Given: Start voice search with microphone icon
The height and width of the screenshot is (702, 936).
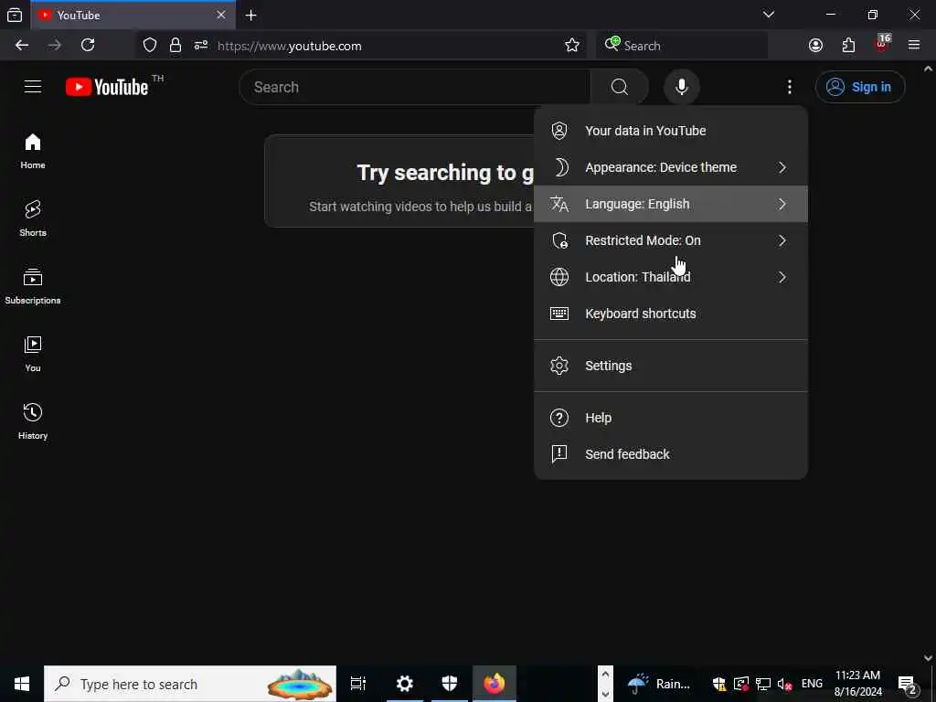Looking at the screenshot, I should coord(681,87).
